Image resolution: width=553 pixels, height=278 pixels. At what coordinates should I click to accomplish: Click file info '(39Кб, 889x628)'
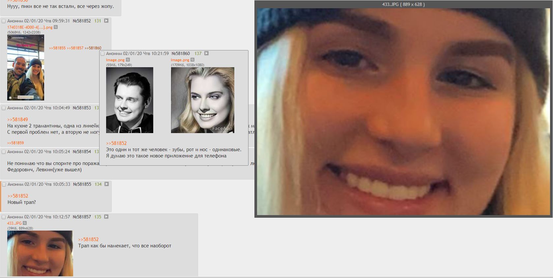tap(20, 228)
